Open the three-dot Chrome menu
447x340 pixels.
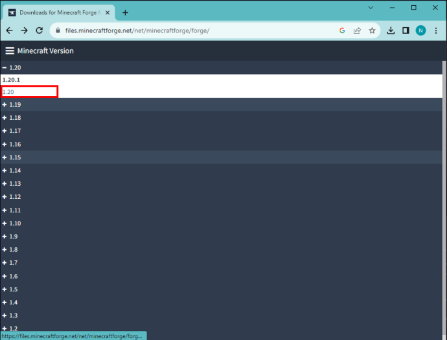(x=436, y=30)
